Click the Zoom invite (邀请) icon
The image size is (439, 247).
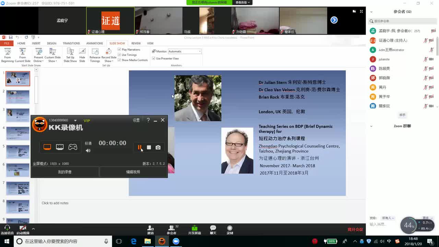[x=150, y=230]
